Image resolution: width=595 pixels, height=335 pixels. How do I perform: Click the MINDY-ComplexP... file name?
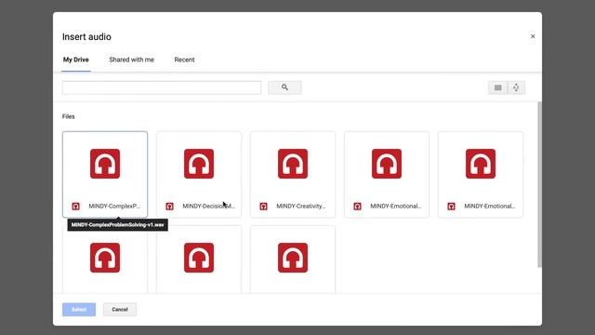tap(114, 207)
